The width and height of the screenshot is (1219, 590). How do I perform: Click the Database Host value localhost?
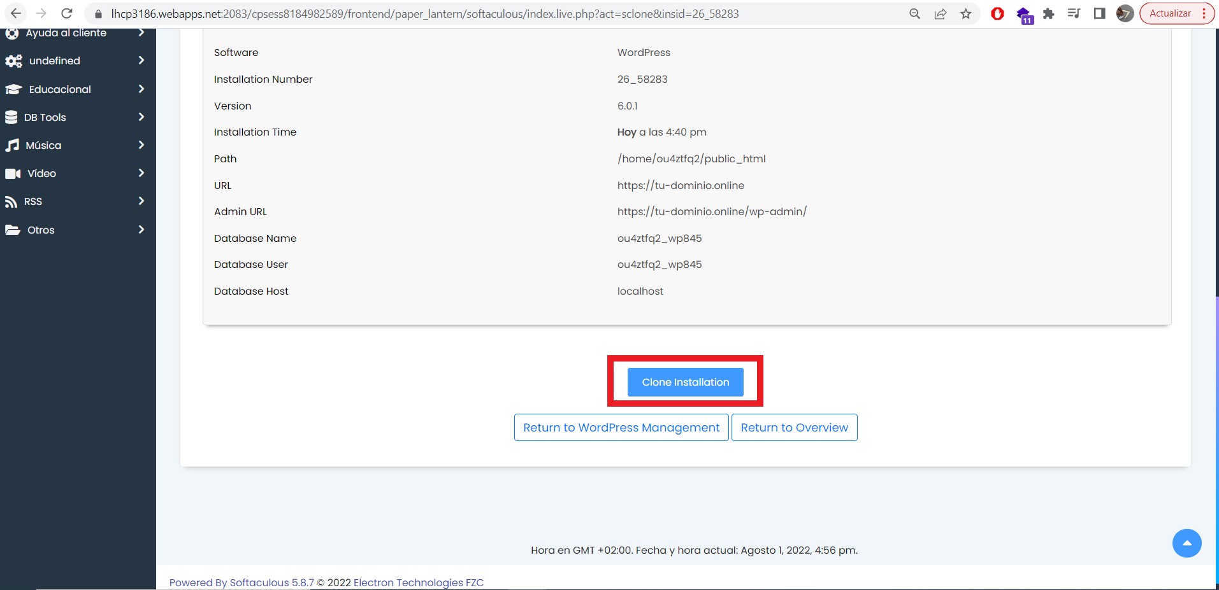(640, 291)
